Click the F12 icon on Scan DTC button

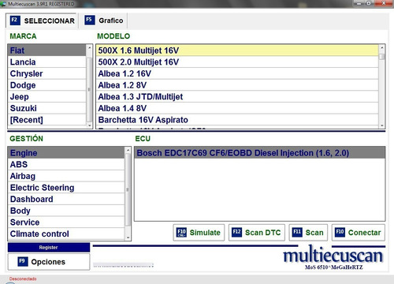point(236,232)
